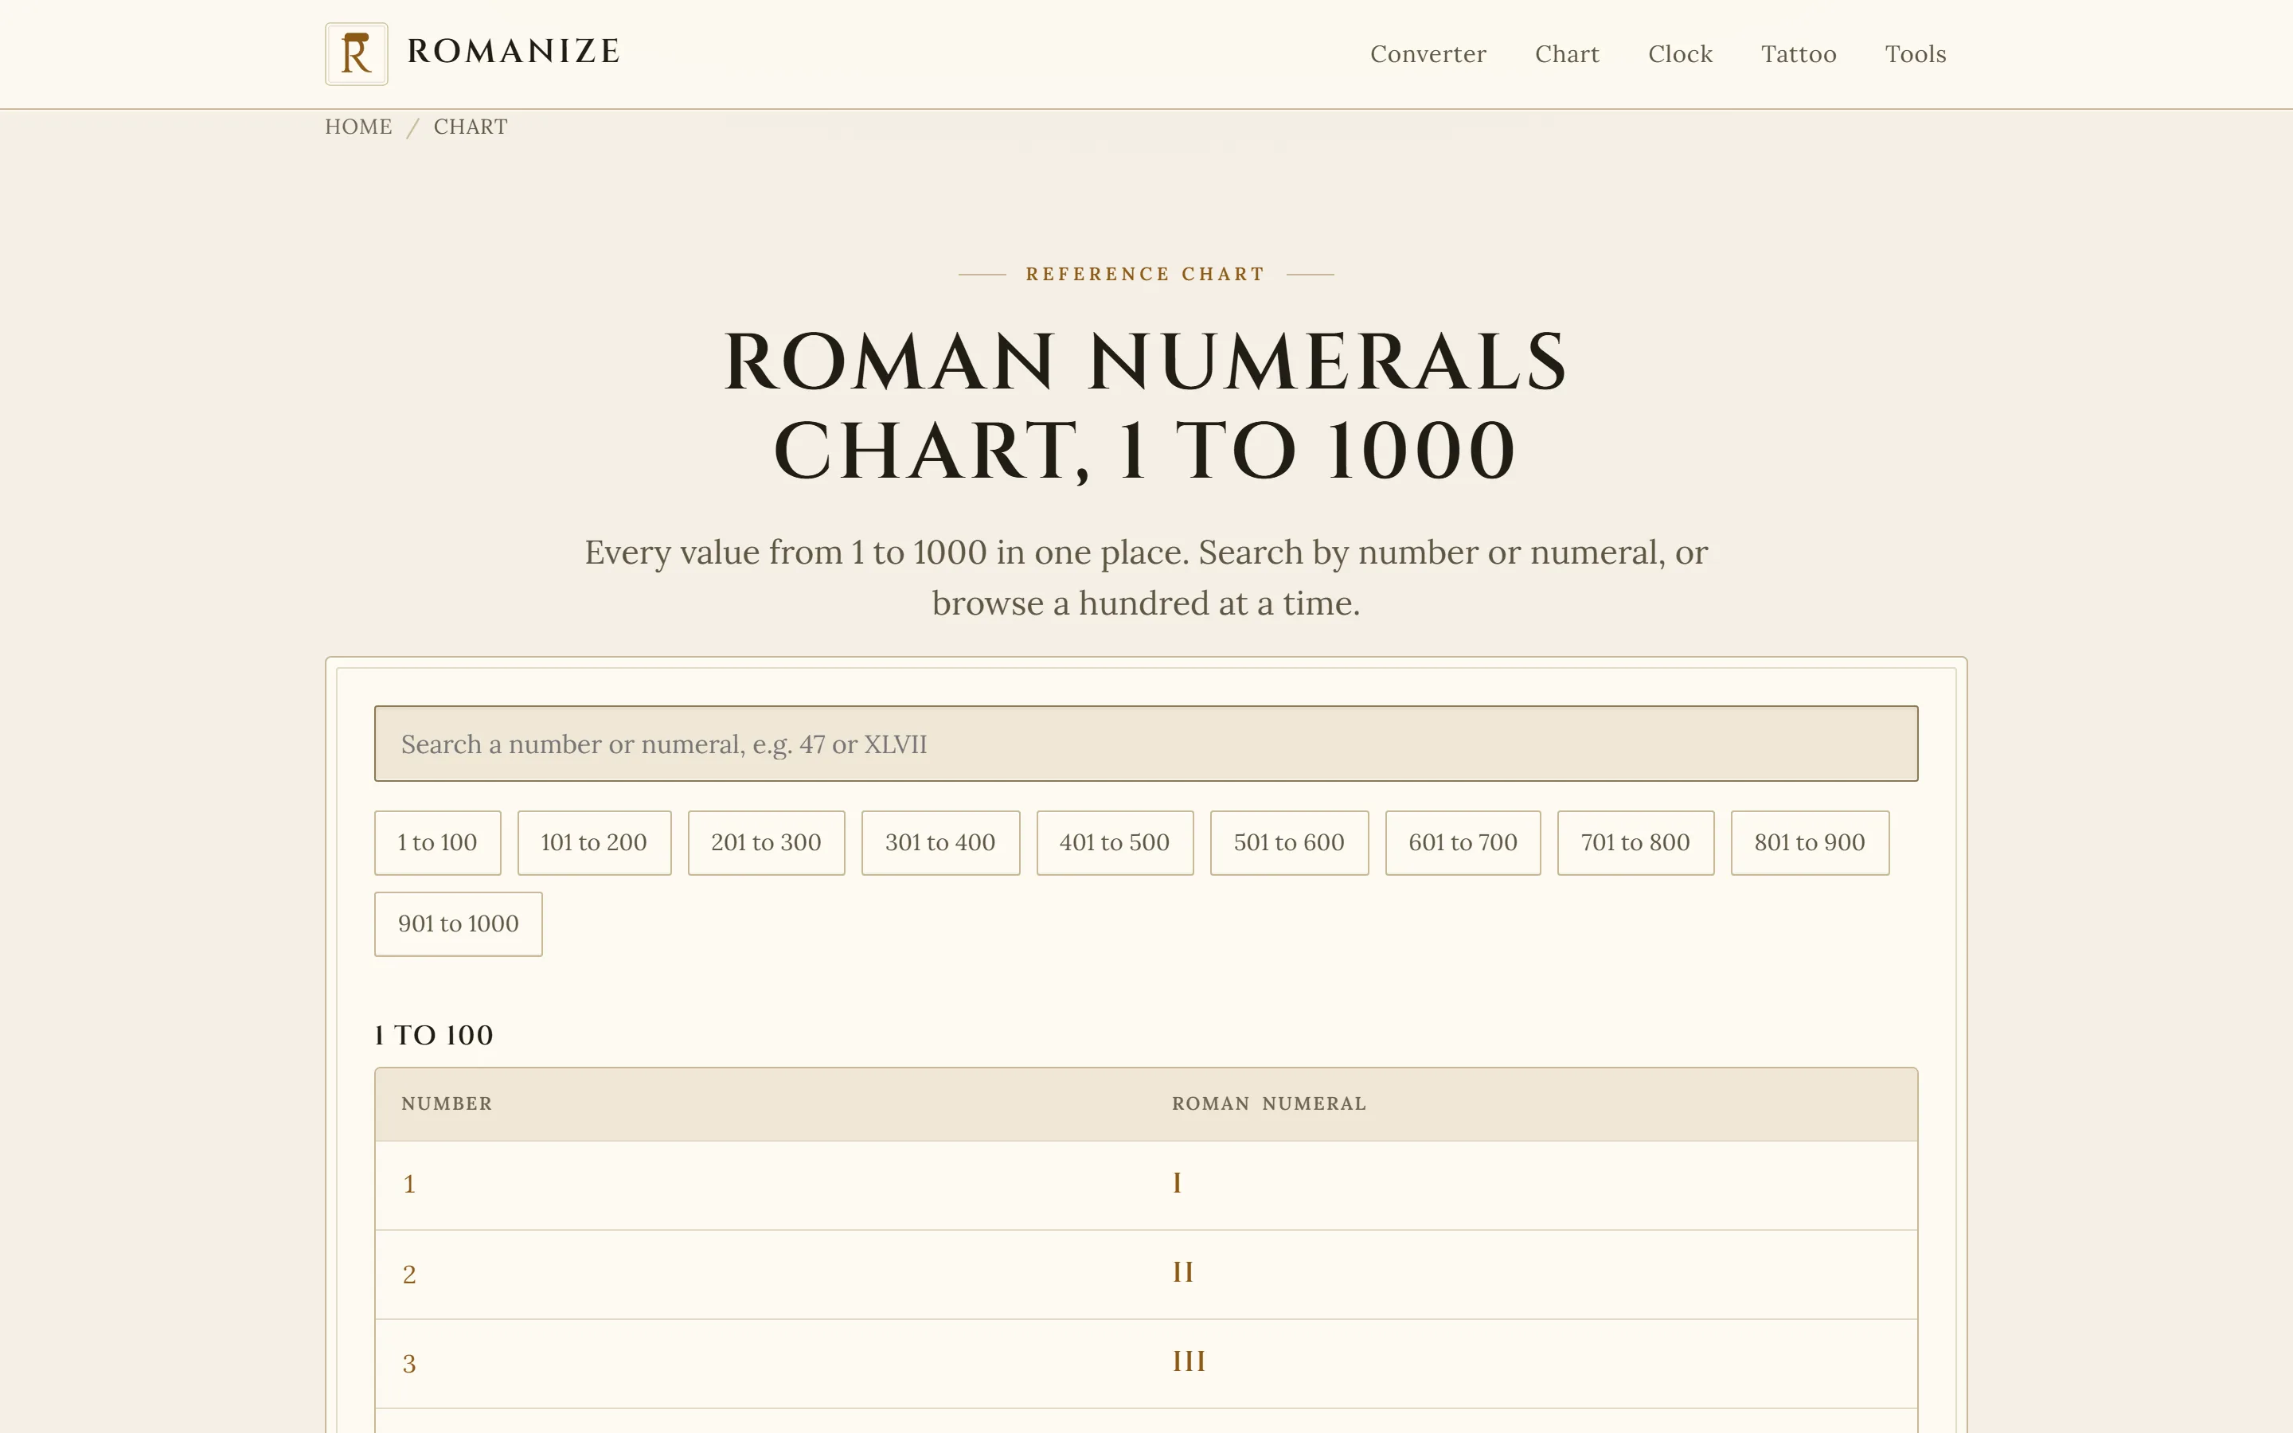Show the 101 to 200 range
2293x1433 pixels.
[594, 842]
